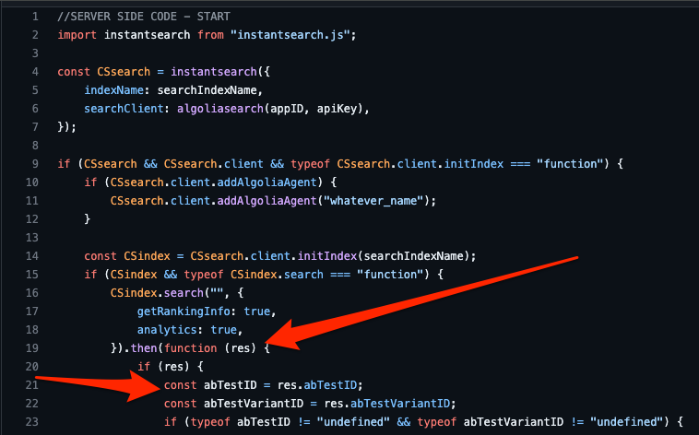
Task: Click line number 2 in the gutter
Action: click(35, 35)
